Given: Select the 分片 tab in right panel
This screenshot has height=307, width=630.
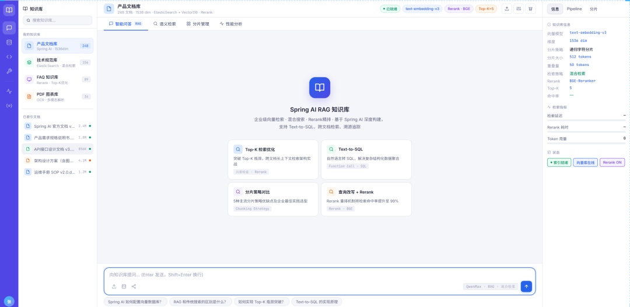Looking at the screenshot, I should tap(593, 9).
